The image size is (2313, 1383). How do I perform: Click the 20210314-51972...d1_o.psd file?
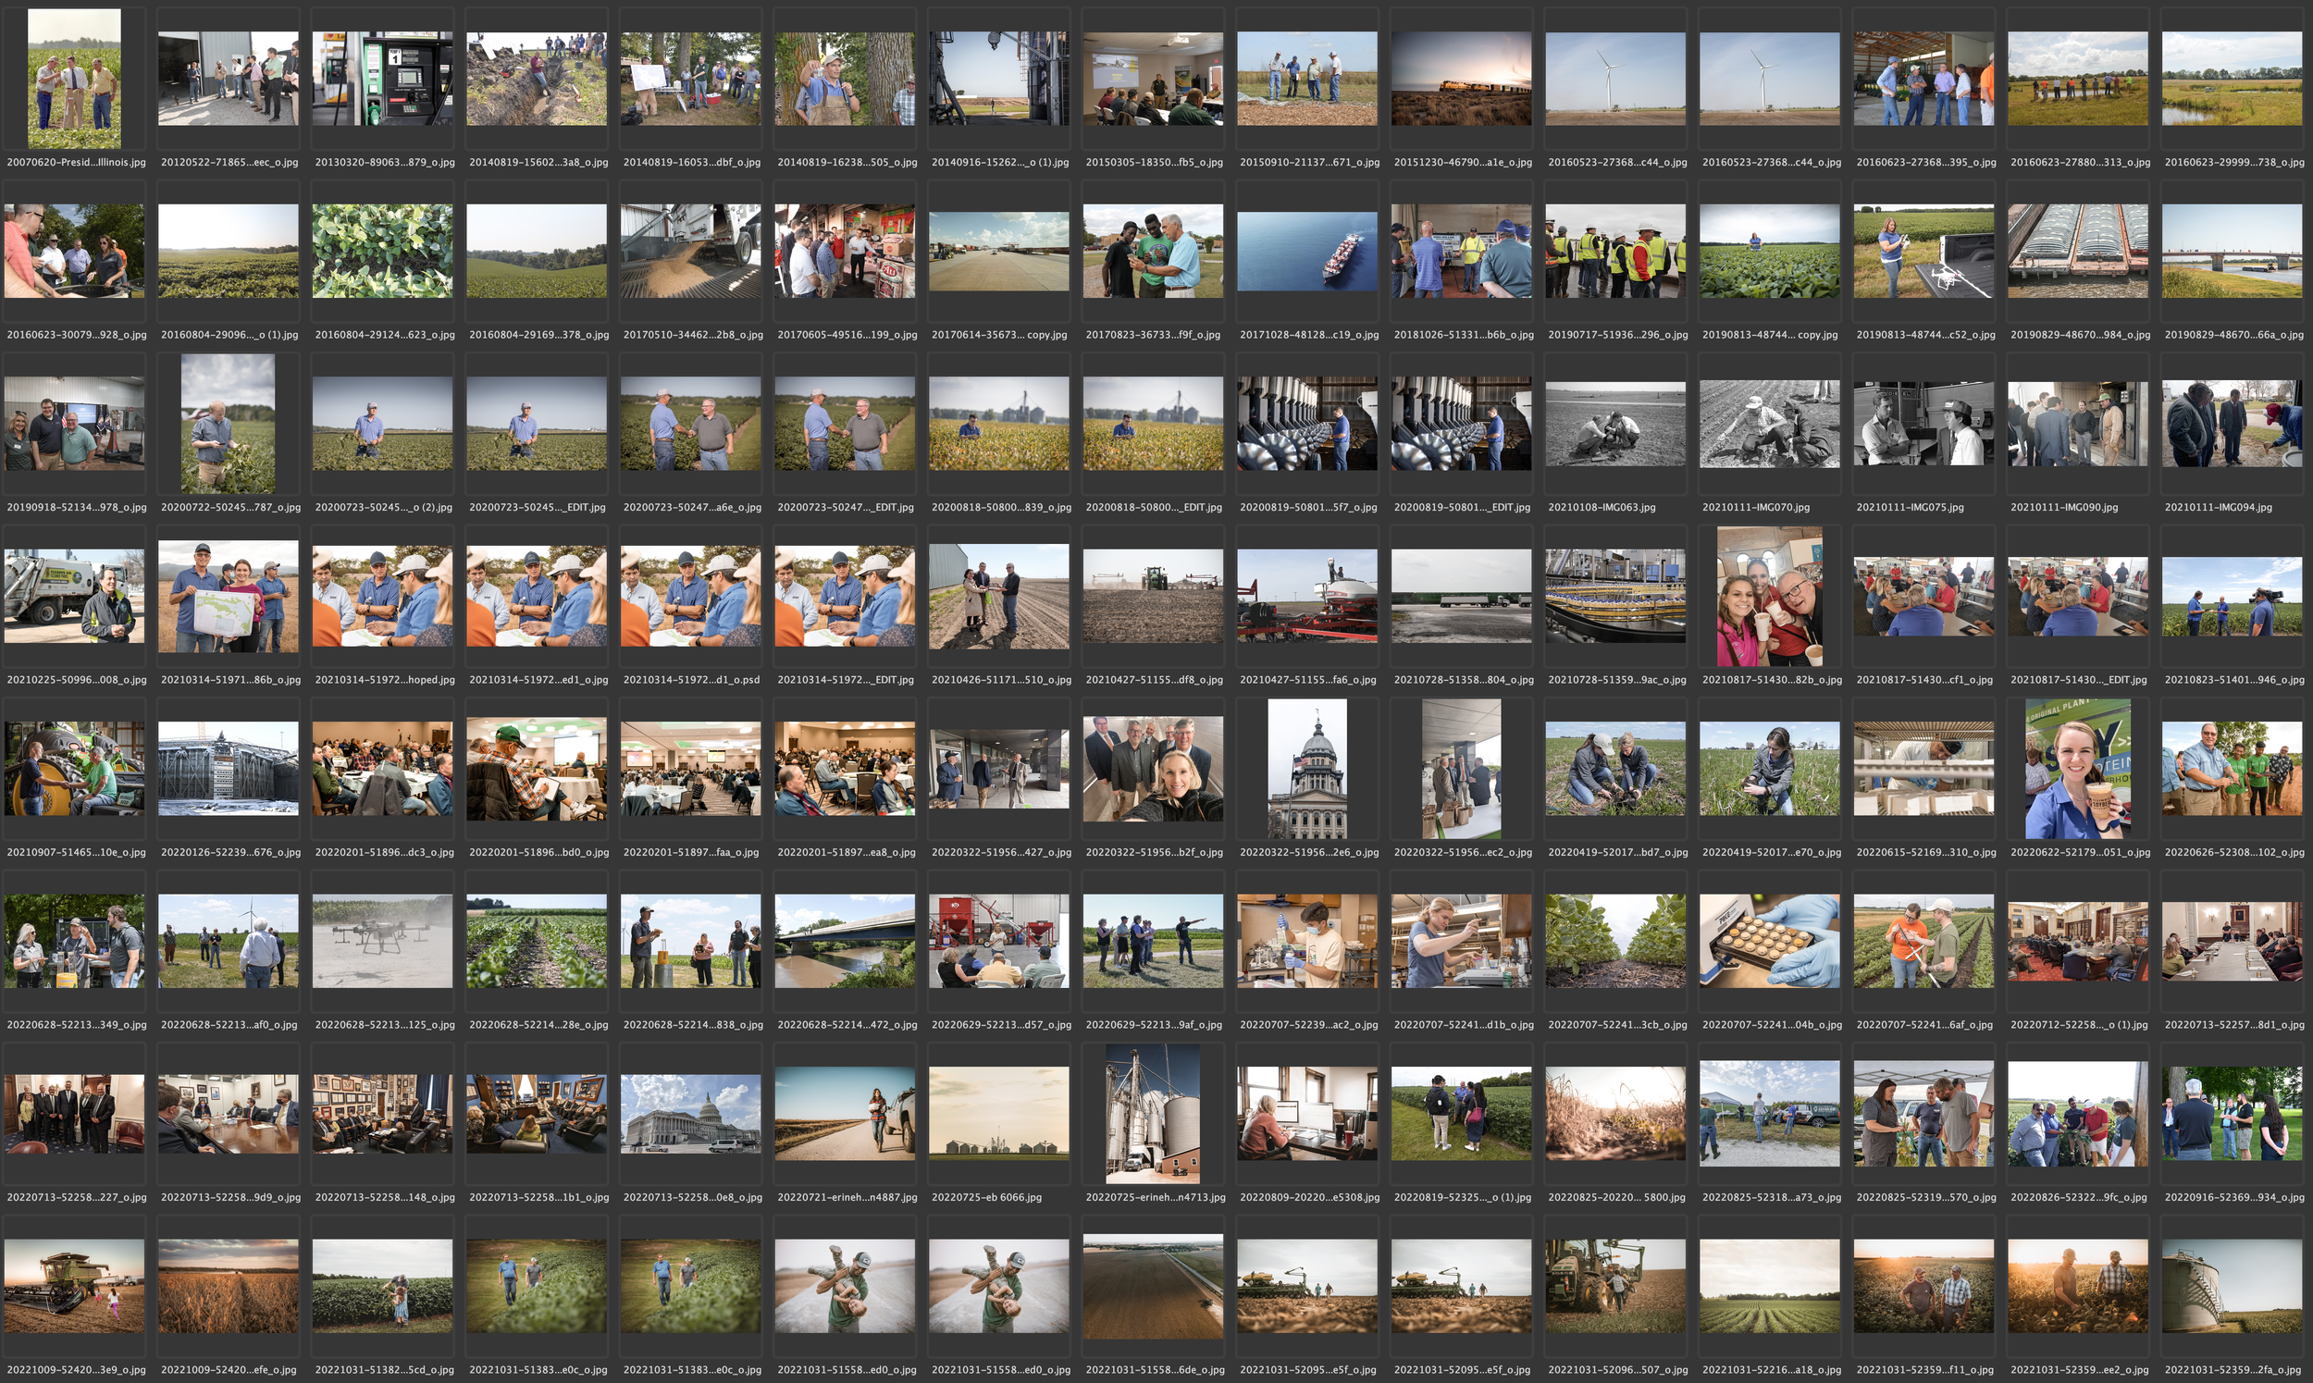[690, 597]
